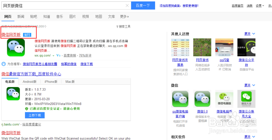Open the 微信公众平台 text link

pos(246,62)
